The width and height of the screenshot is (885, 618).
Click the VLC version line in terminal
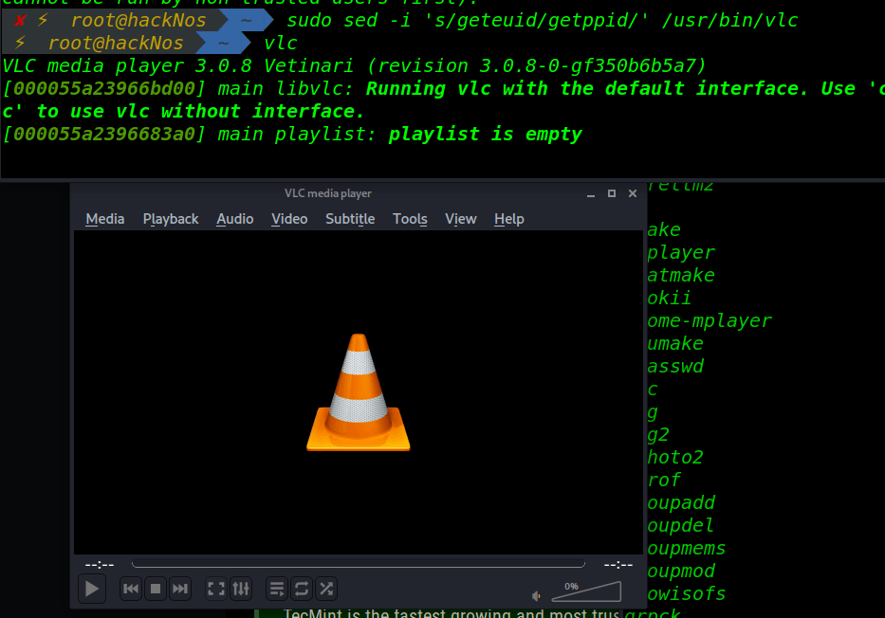click(355, 66)
